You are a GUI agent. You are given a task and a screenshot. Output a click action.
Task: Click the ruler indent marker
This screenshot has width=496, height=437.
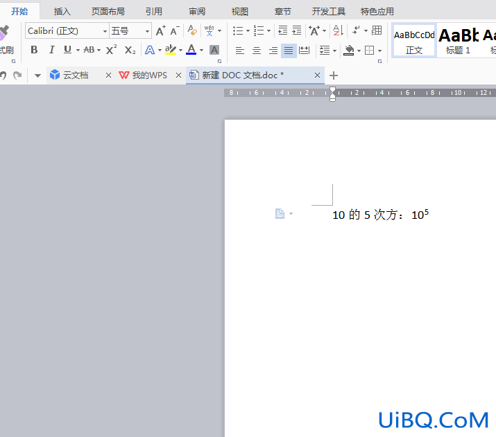point(332,93)
